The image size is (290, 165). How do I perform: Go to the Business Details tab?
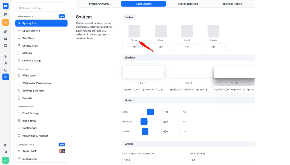(x=232, y=4)
